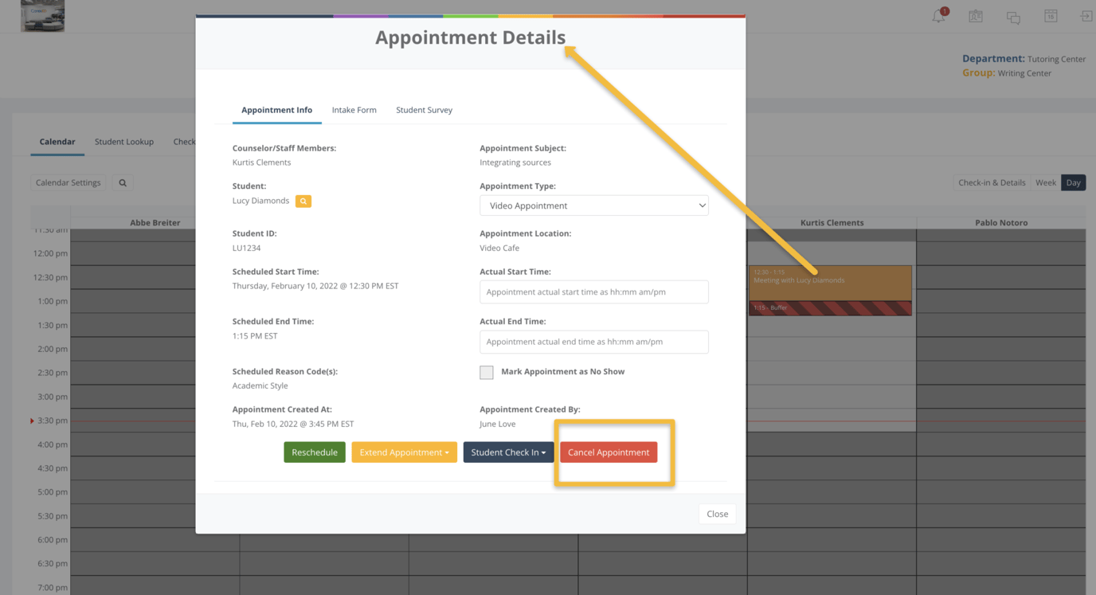This screenshot has width=1096, height=595.
Task: Click the student records card icon
Action: point(975,15)
